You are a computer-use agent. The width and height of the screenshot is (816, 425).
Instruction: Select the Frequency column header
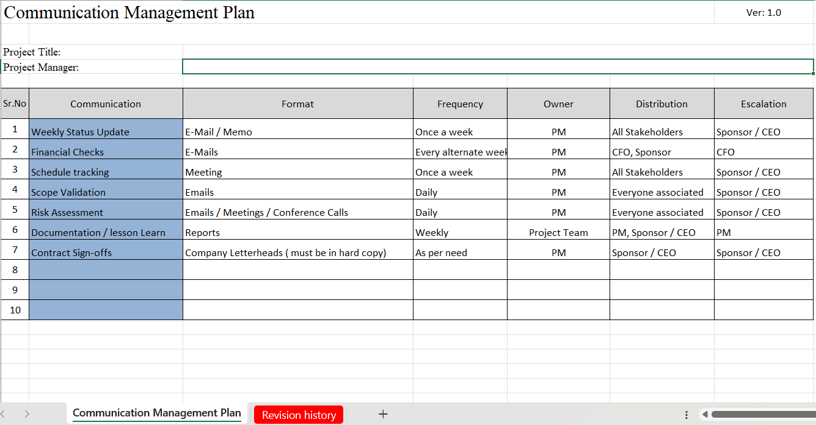pos(460,103)
